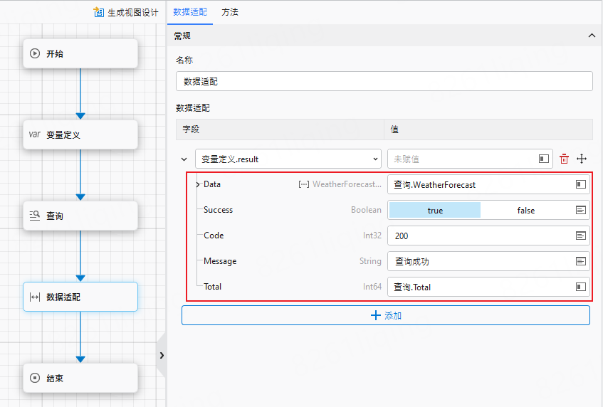Expand the Data field tree node

pyautogui.click(x=197, y=184)
